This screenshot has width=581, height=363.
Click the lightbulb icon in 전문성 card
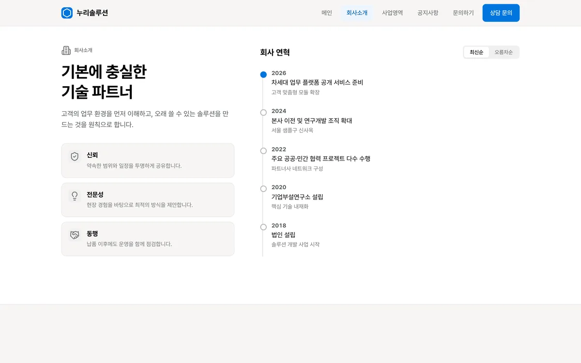point(75,196)
